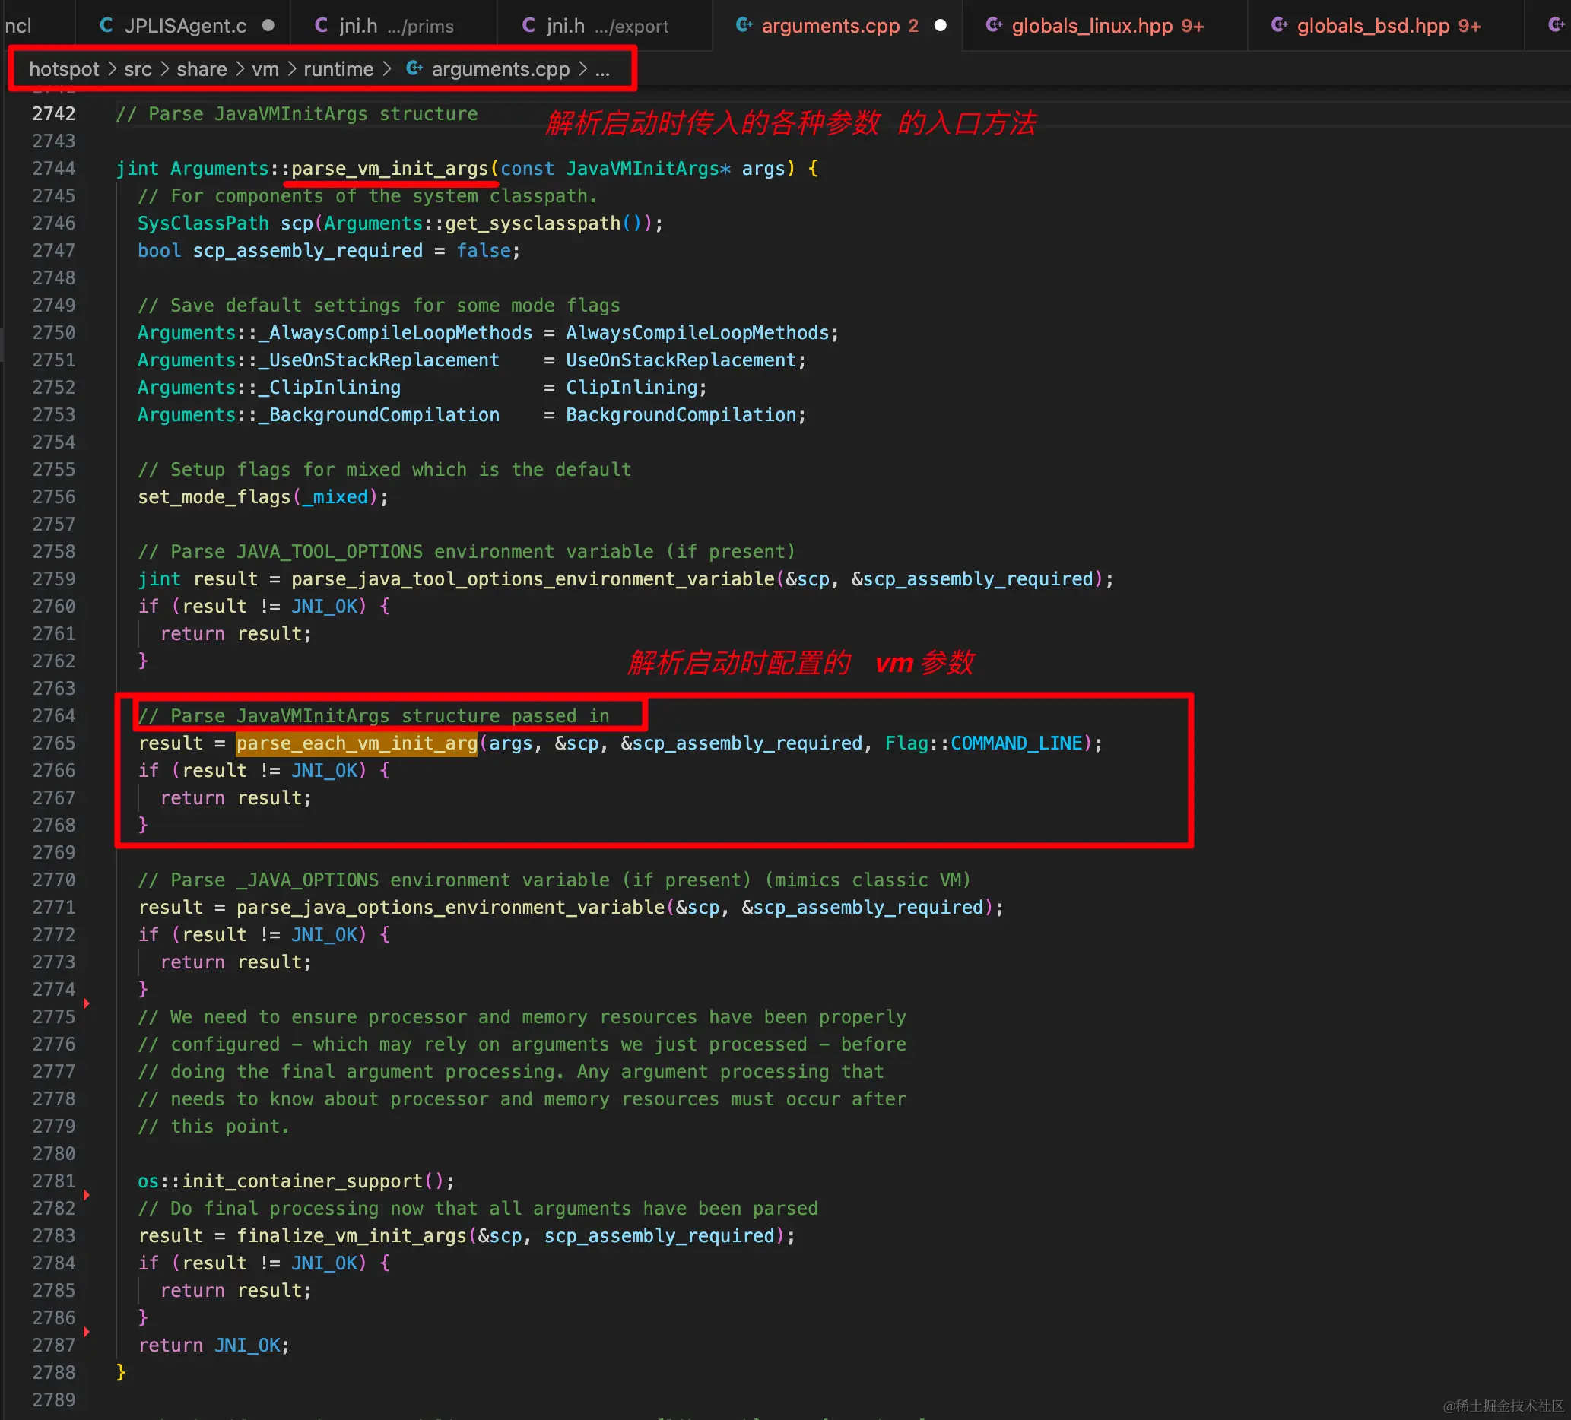Click the red gutter marker near line 2775

(x=87, y=1003)
